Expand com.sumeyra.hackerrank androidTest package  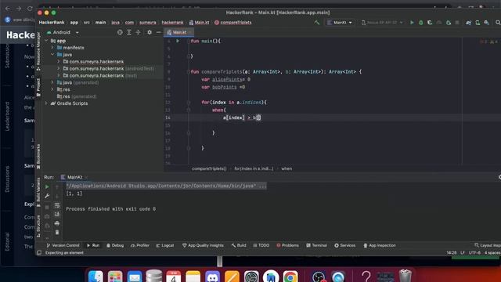tap(59, 68)
